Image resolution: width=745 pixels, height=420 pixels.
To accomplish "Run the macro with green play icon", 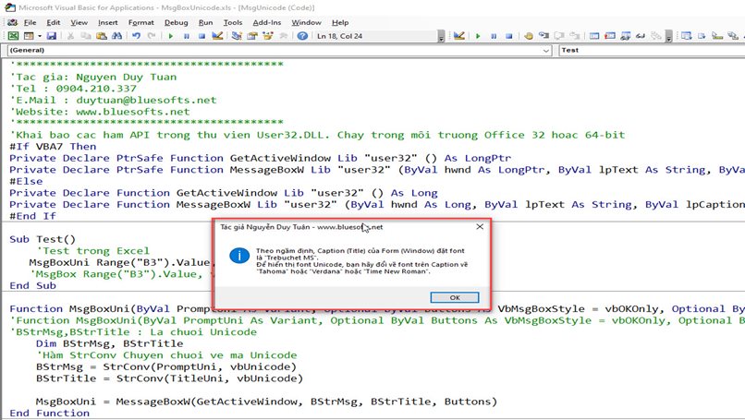I will tap(171, 36).
